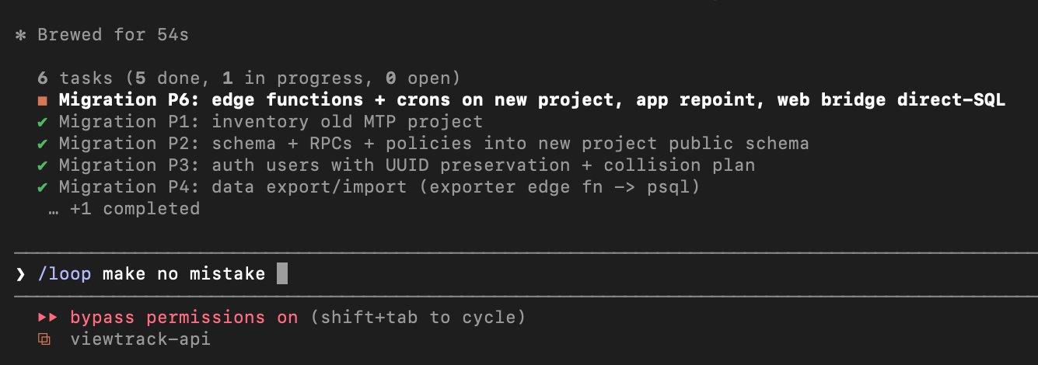This screenshot has height=365, width=1038.
Task: Click the ellipsis before +1 completed
Action: [x=53, y=210]
